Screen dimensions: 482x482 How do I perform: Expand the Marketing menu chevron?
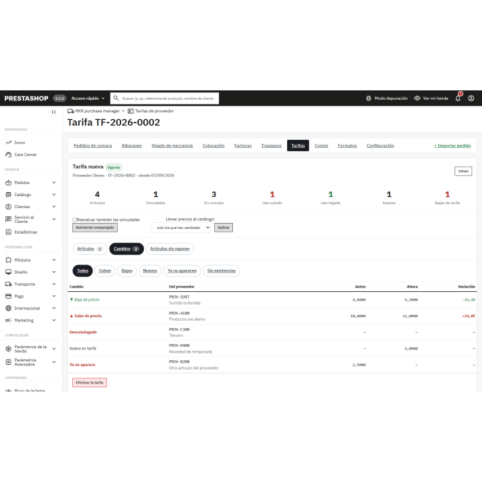(54, 320)
